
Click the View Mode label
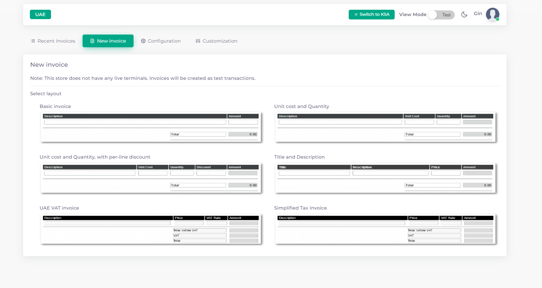click(x=413, y=14)
